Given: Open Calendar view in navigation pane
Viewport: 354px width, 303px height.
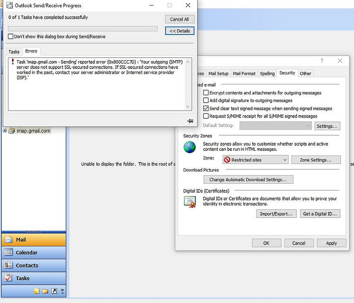Looking at the screenshot, I should tap(34, 252).
